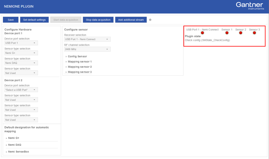Click the Plugin state label
Image resolution: width=269 pixels, height=159 pixels.
coord(193,36)
